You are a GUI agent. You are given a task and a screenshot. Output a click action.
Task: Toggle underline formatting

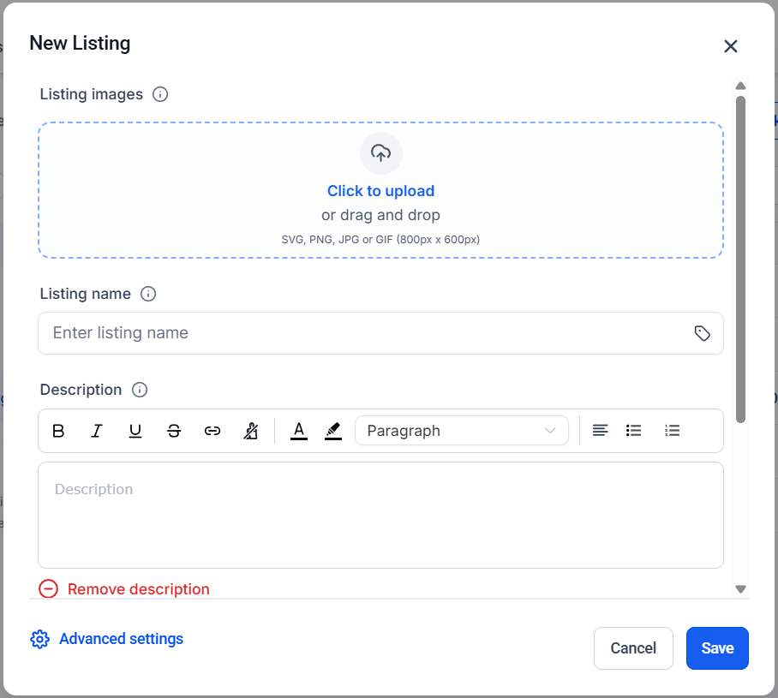[x=135, y=431]
